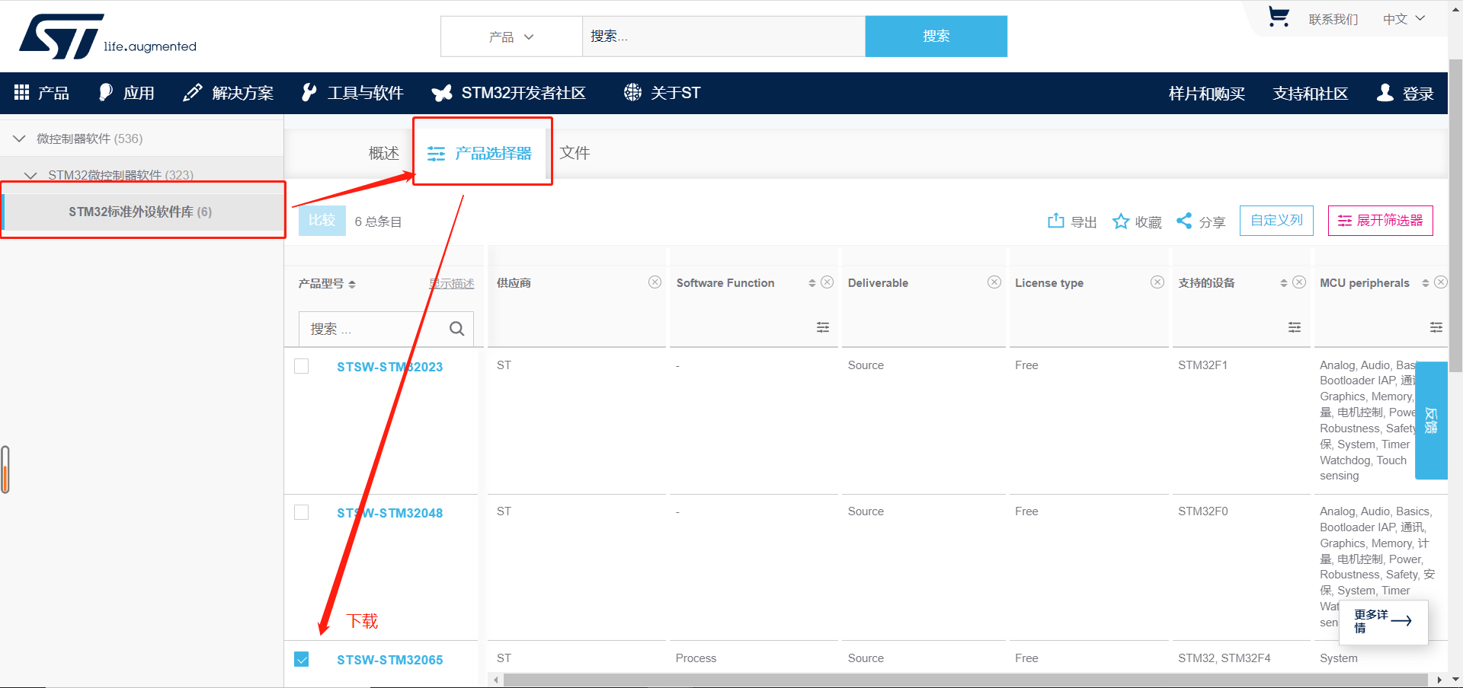Tick the STSW-STM32048 checkbox

click(x=302, y=512)
